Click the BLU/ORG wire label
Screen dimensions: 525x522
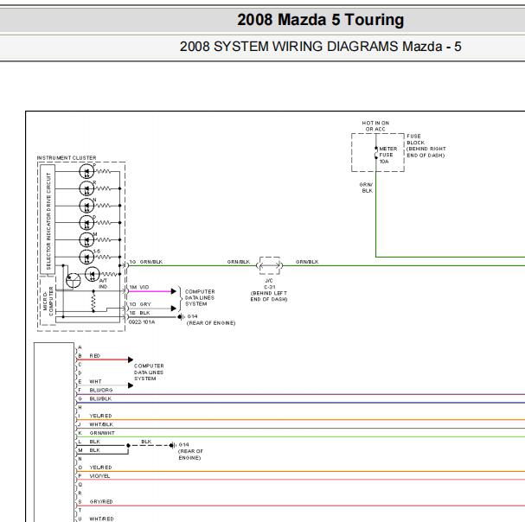[101, 390]
